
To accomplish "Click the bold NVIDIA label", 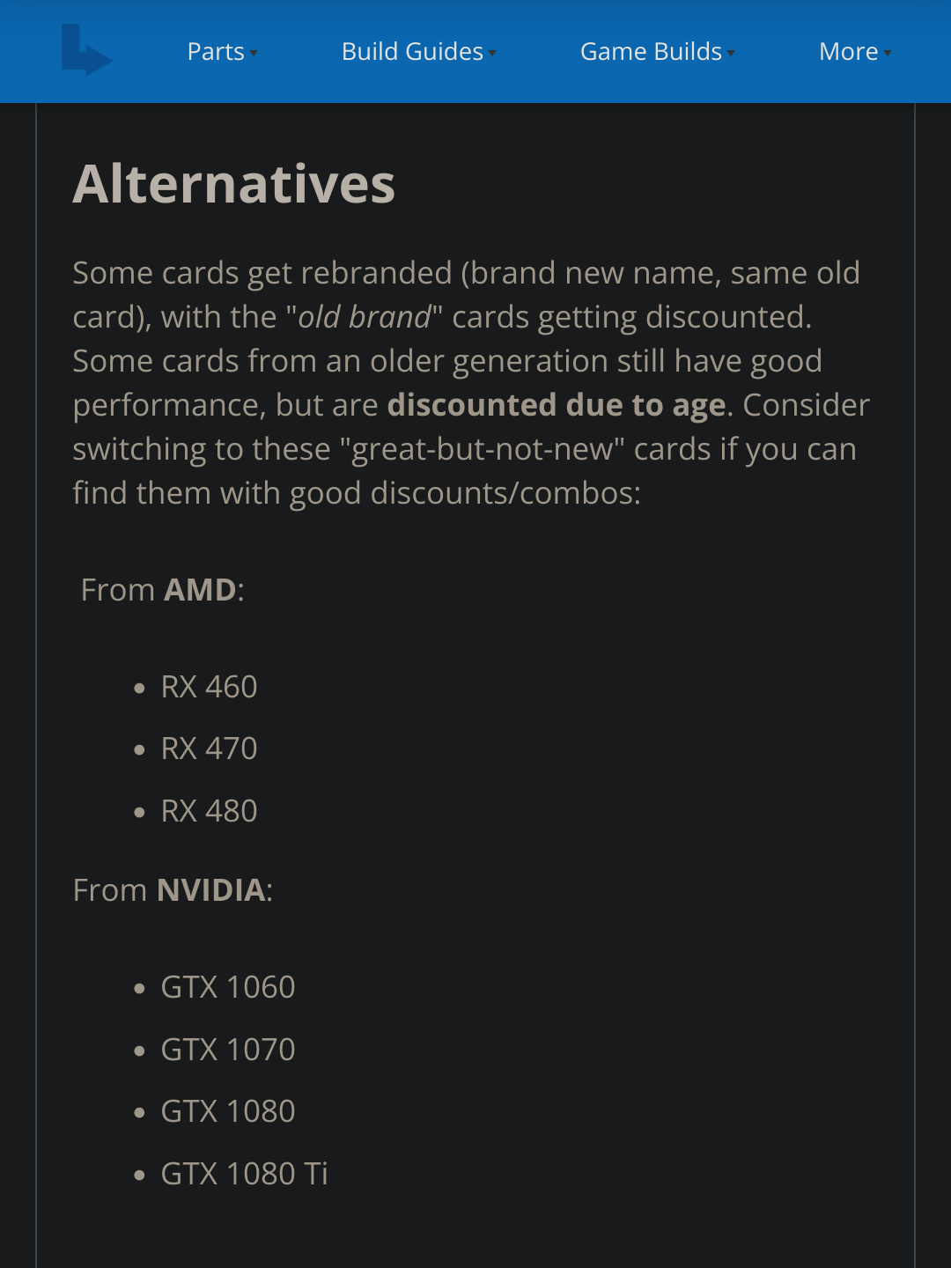I will click(211, 890).
